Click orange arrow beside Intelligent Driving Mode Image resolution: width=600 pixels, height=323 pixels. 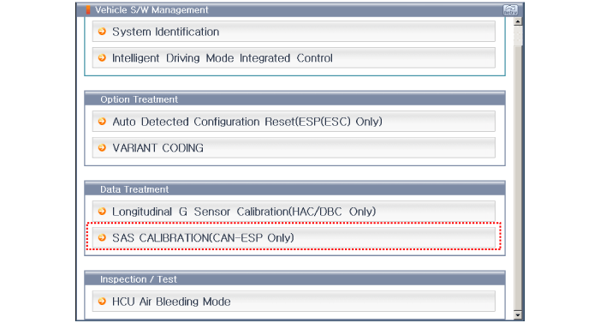tap(102, 58)
